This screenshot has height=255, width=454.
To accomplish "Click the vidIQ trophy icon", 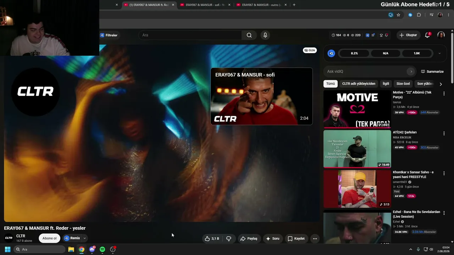I will click(381, 35).
